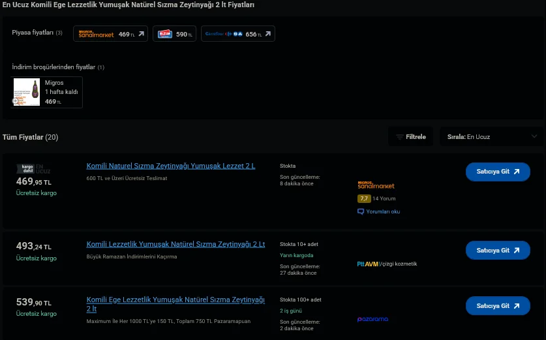Click the 7,7 rating badge

pos(364,198)
